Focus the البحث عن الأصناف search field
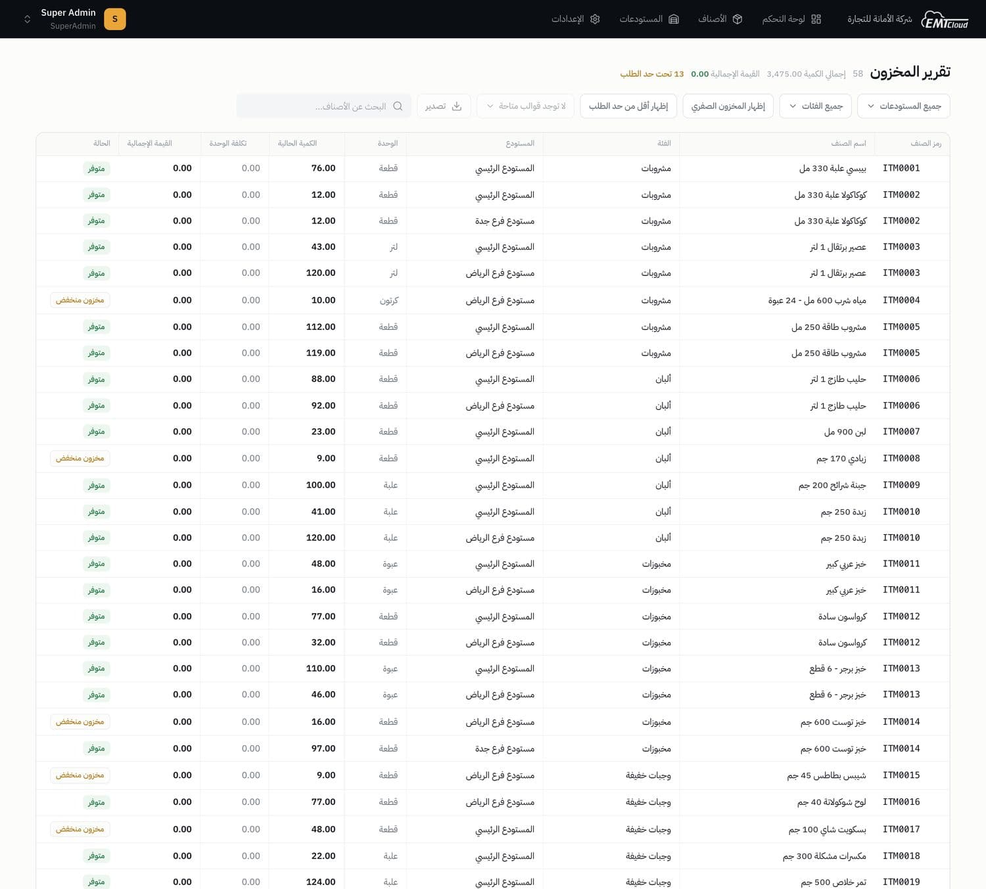 click(324, 106)
